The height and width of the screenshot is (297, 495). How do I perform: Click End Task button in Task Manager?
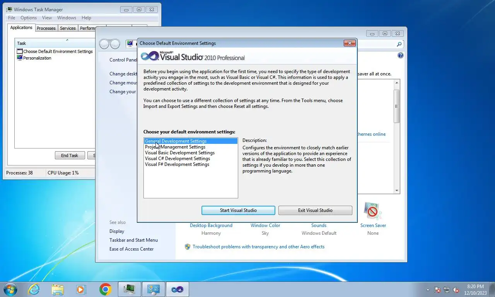click(70, 155)
